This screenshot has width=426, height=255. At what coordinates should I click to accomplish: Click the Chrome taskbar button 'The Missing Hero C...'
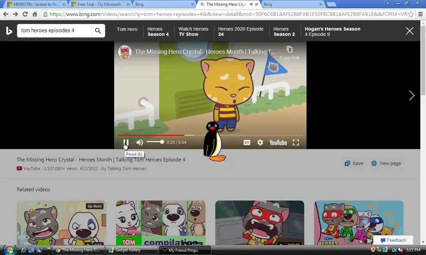(x=79, y=250)
